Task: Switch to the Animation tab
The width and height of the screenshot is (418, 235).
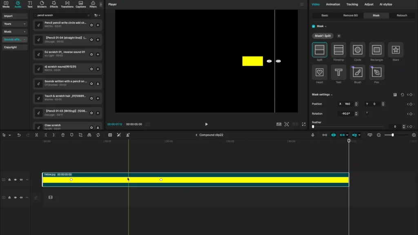Action: pyautogui.click(x=333, y=4)
